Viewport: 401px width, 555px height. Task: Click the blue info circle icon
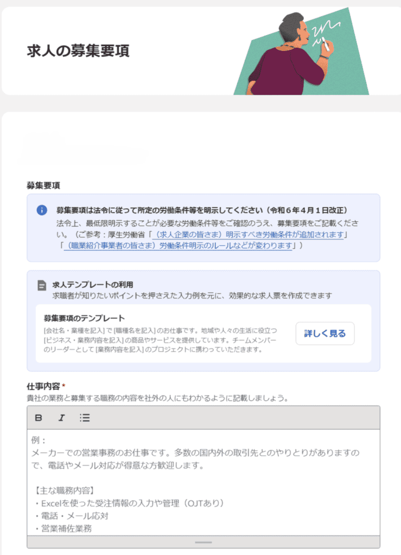pos(42,210)
